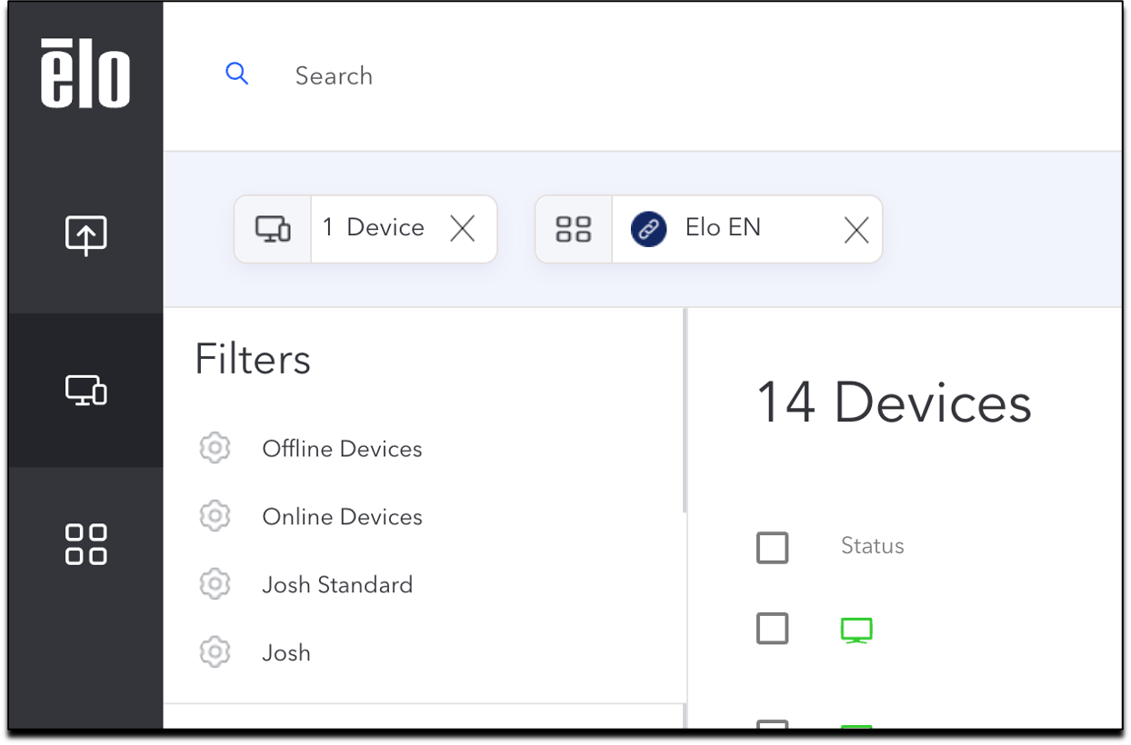Viewport: 1131px width, 745px height.
Task: Click the grid icon in the Elo EN chip
Action: (x=574, y=229)
